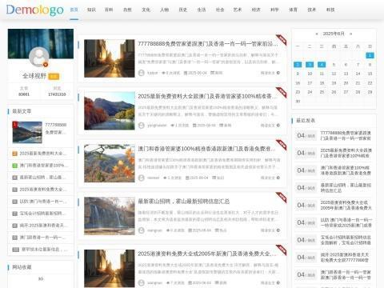Open the 科学 navigation menu item
384x288 pixels.
pos(274,10)
